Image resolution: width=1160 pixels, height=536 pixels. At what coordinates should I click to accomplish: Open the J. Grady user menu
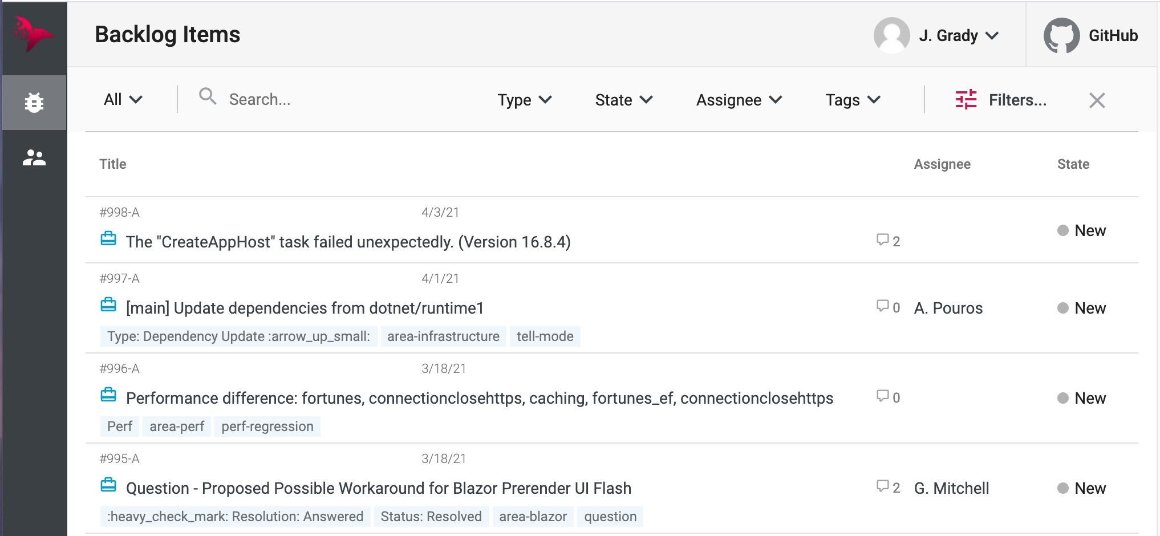pyautogui.click(x=959, y=35)
